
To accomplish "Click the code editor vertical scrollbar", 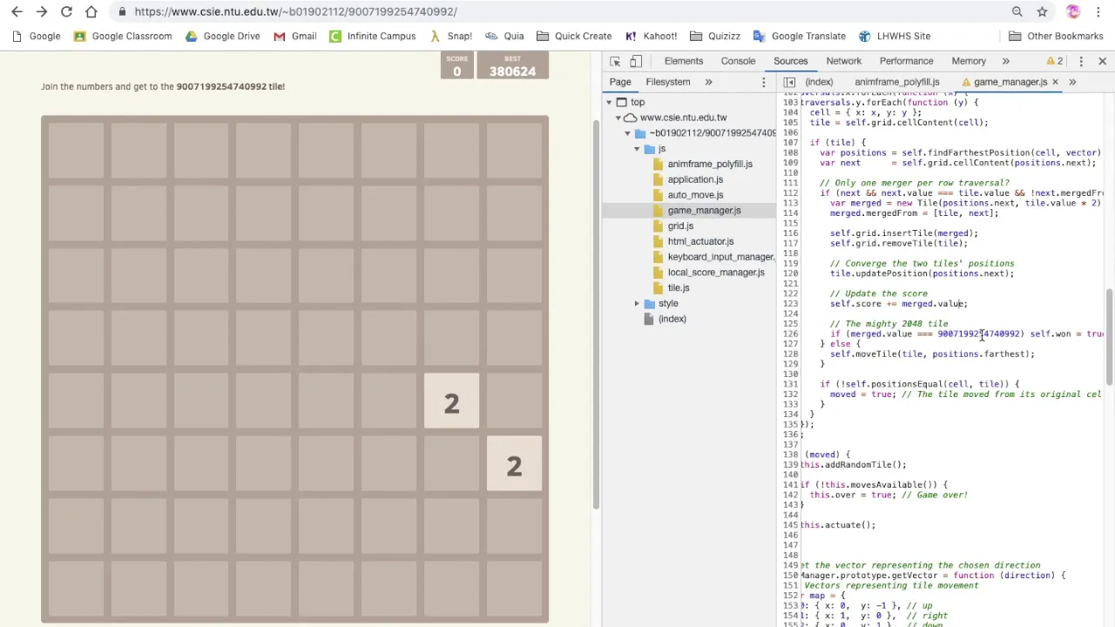I will [x=1109, y=336].
